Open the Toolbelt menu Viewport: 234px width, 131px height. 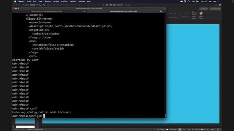pos(73,1)
